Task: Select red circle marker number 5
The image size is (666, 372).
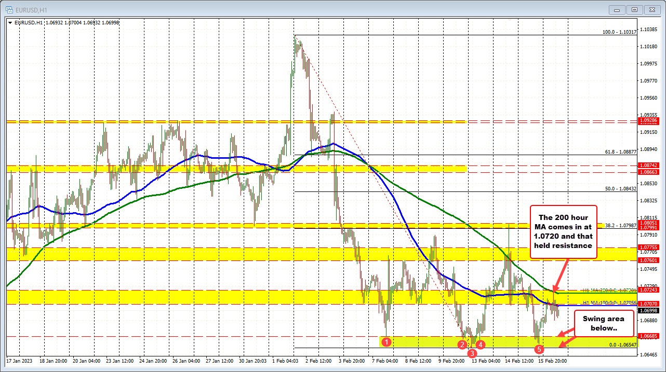Action: tap(540, 349)
